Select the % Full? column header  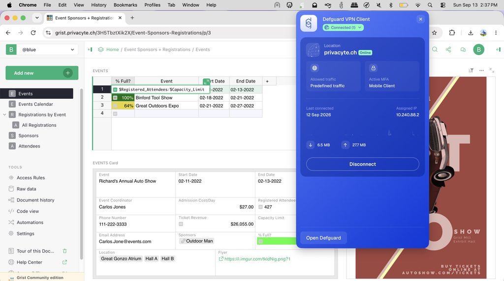[123, 81]
